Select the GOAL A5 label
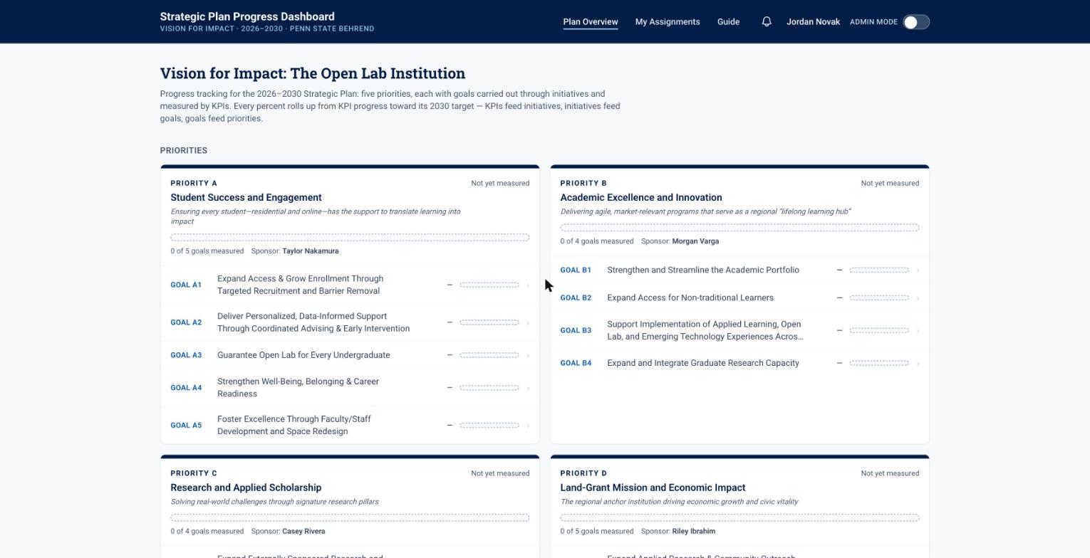This screenshot has height=558, width=1090. (x=186, y=426)
